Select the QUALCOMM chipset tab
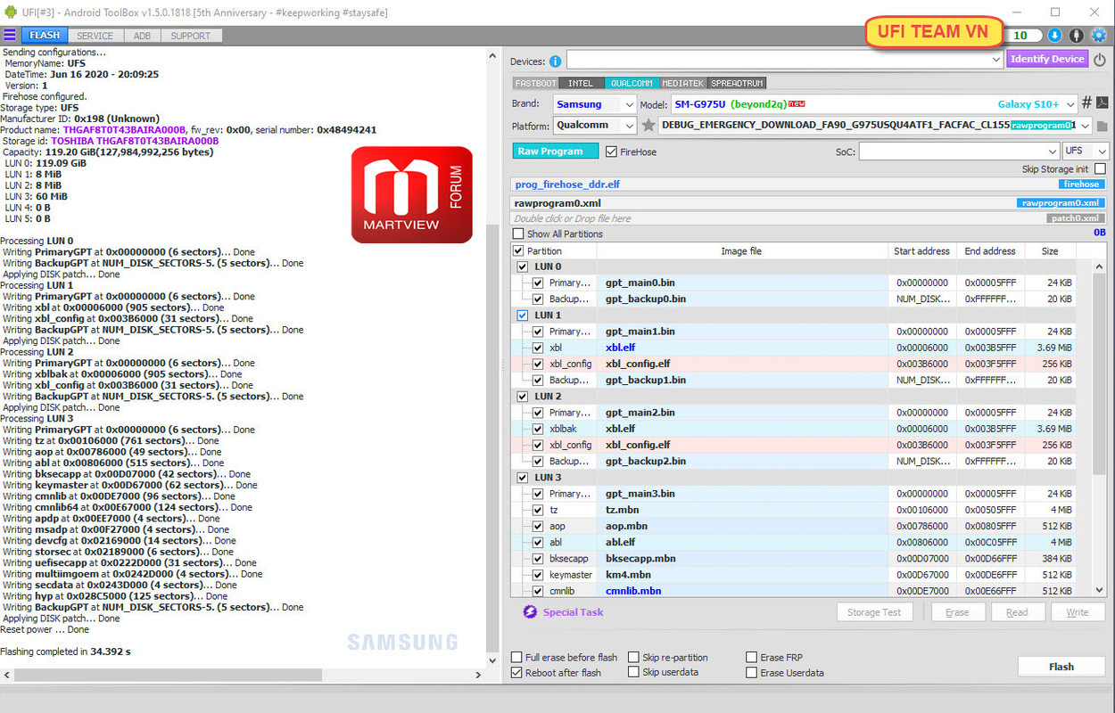Image resolution: width=1115 pixels, height=713 pixels. coord(631,83)
